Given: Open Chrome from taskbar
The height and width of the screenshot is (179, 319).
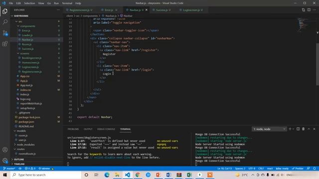Looking at the screenshot, I should pos(138,175).
